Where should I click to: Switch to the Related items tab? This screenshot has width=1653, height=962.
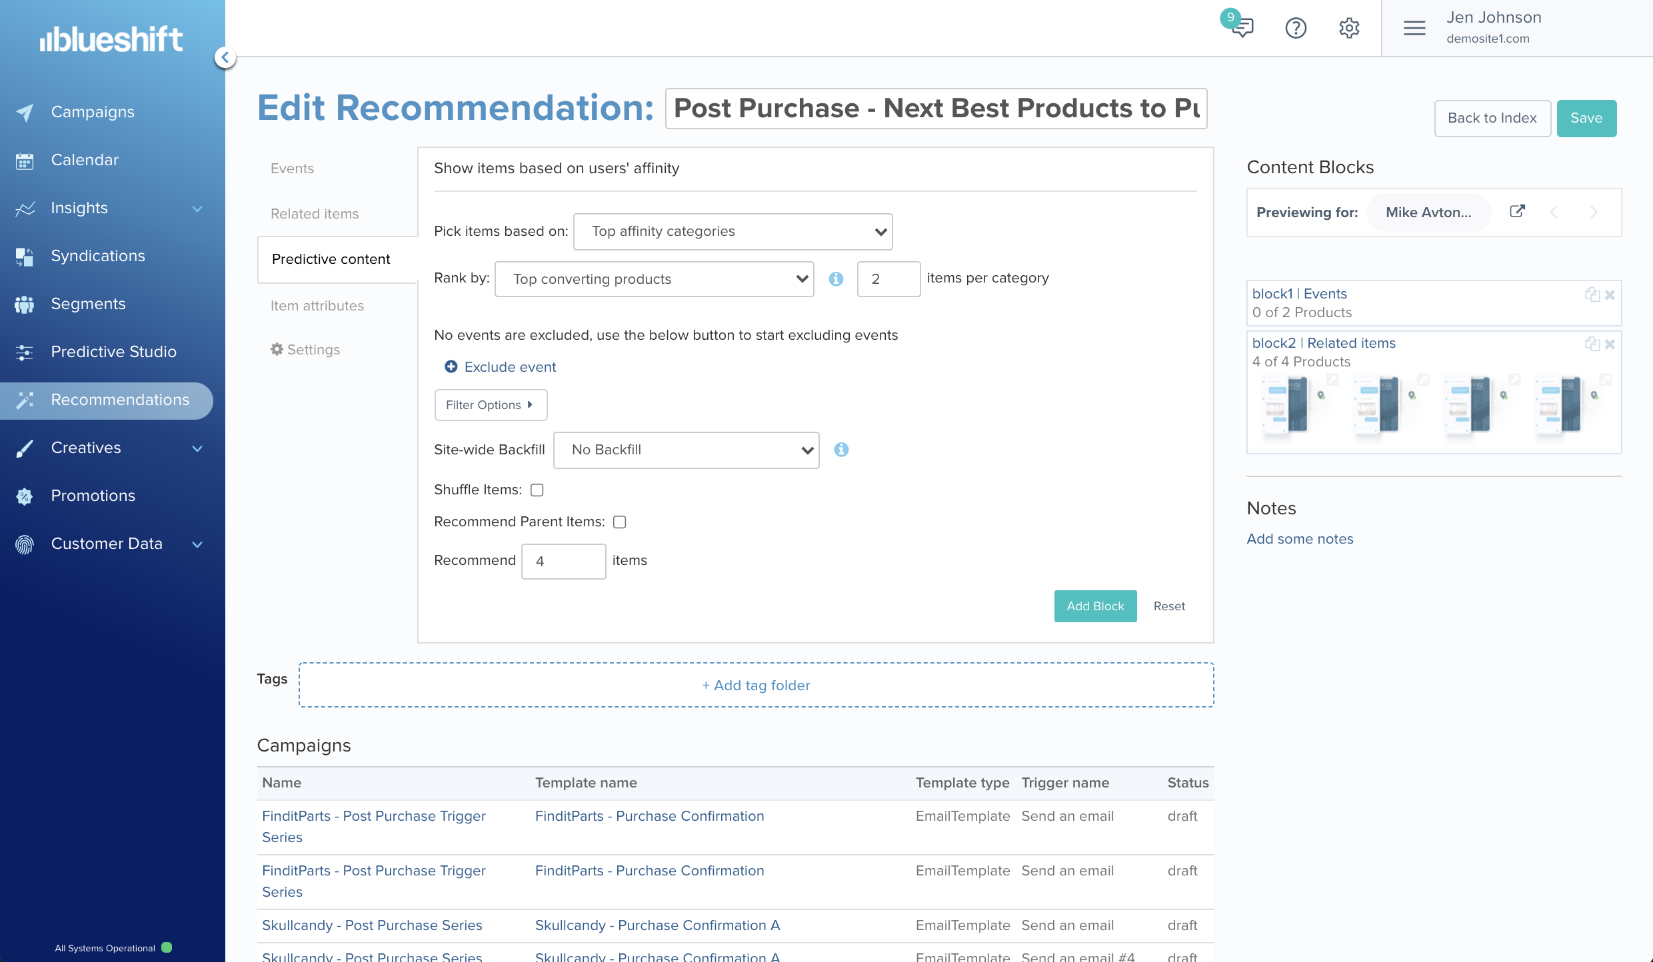click(314, 214)
